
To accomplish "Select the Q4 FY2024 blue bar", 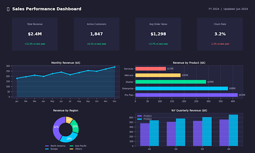I will (x=233, y=130).
